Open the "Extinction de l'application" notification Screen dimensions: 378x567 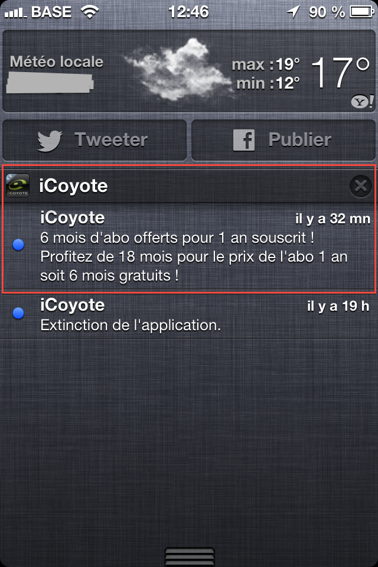point(195,316)
